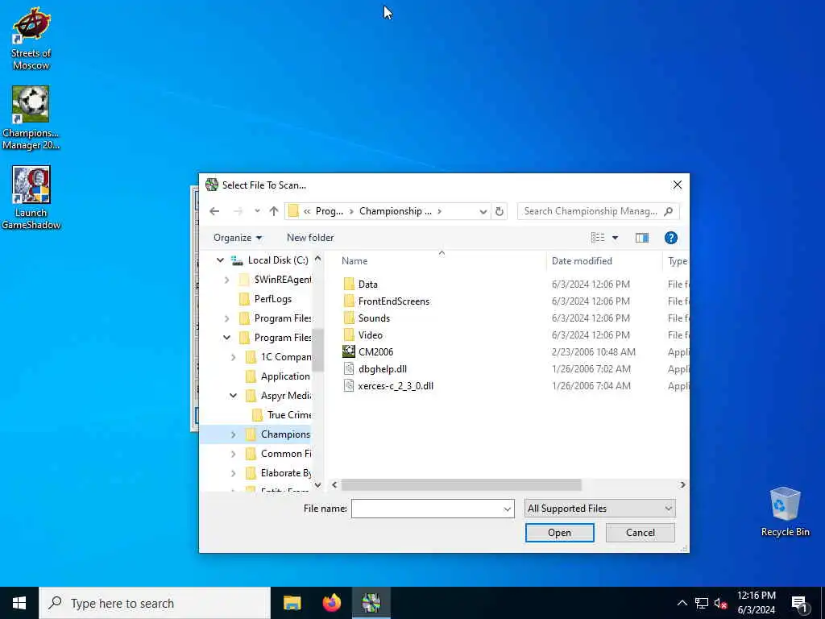
Task: Open the recent locations dropdown arrow
Action: pyautogui.click(x=257, y=211)
